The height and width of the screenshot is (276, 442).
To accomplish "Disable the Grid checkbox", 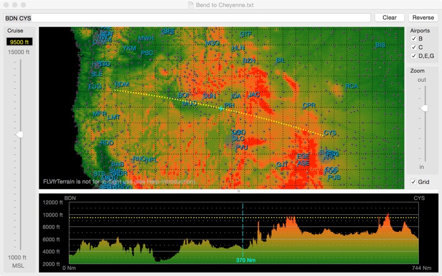I will pos(413,182).
